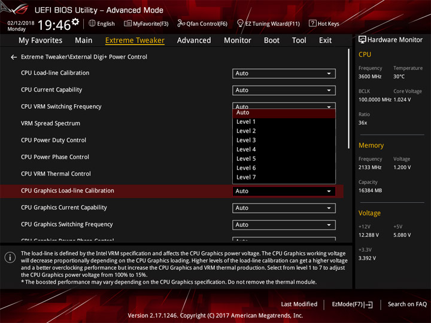Select CPU Current Capability label
The height and width of the screenshot is (323, 431).
click(x=51, y=90)
